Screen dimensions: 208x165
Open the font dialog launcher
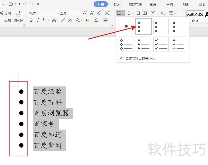click(112, 25)
